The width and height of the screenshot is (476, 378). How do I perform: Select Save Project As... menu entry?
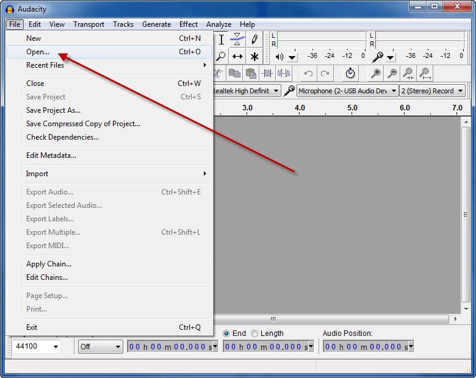[109, 110]
